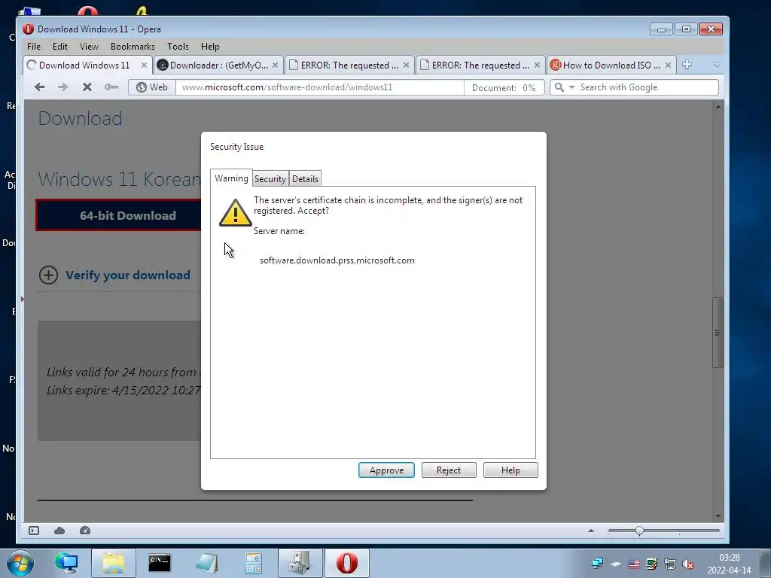Click the microsoft.com address field
Screen dimensions: 771x578
[x=319, y=87]
